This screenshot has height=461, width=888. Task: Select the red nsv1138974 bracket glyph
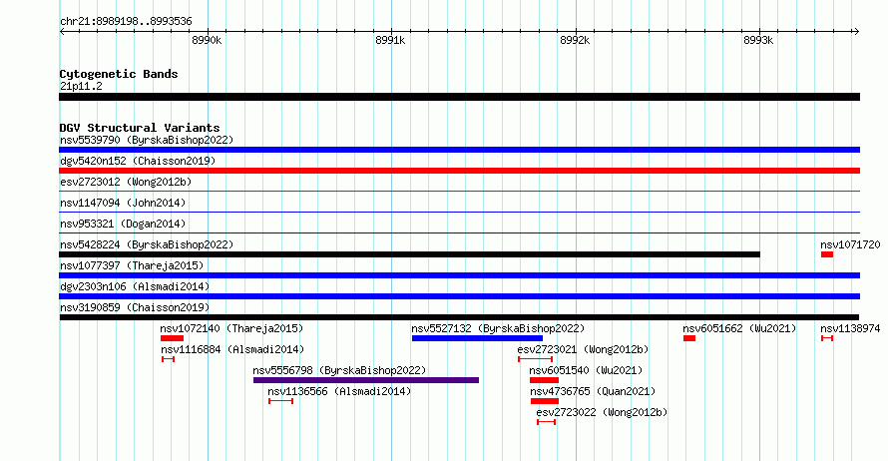click(x=827, y=338)
